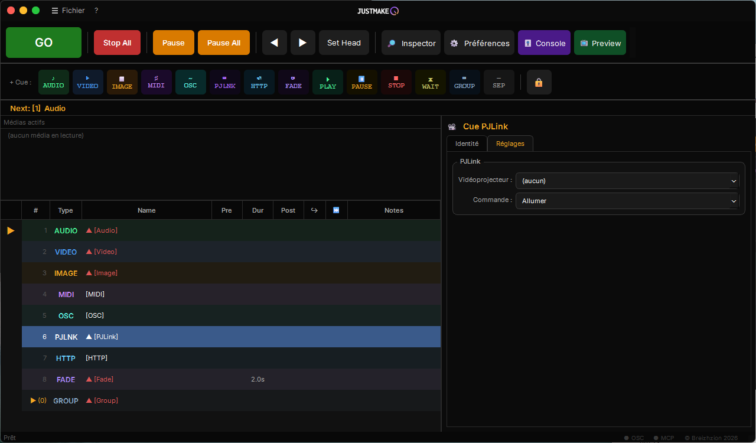This screenshot has height=443, width=756.
Task: Add a PAUSE cue from cue toolbar
Action: (362, 82)
